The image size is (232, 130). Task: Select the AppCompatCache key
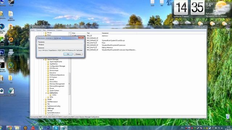[56, 62]
